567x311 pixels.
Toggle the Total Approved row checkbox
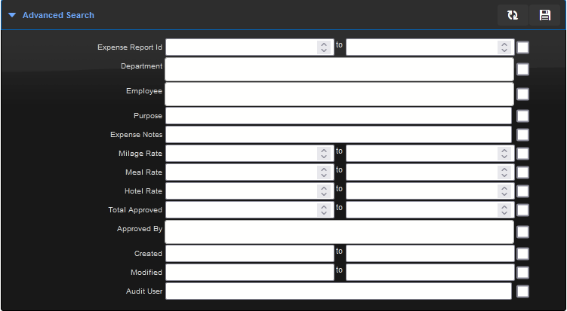[x=522, y=210]
